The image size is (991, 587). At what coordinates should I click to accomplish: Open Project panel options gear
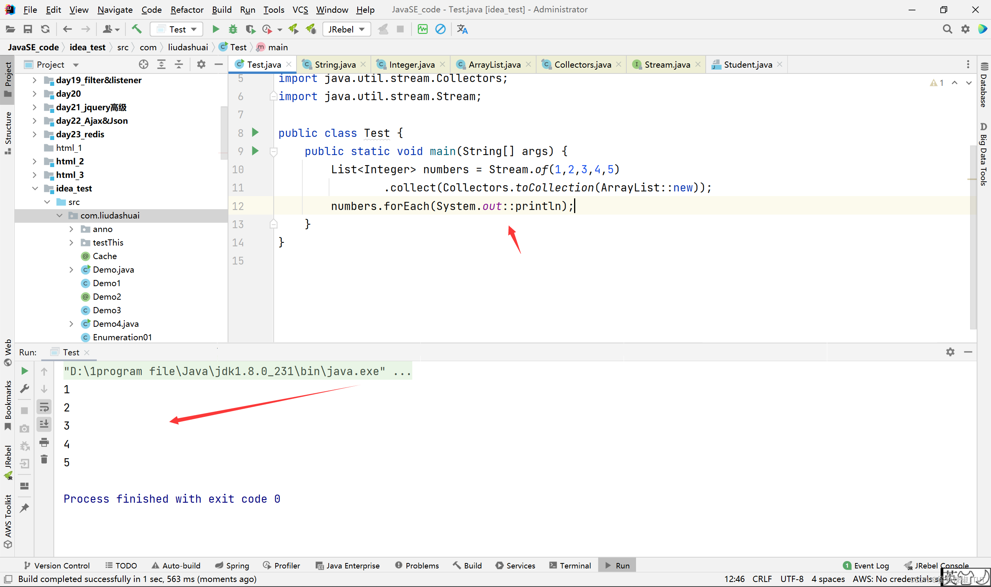tap(201, 65)
